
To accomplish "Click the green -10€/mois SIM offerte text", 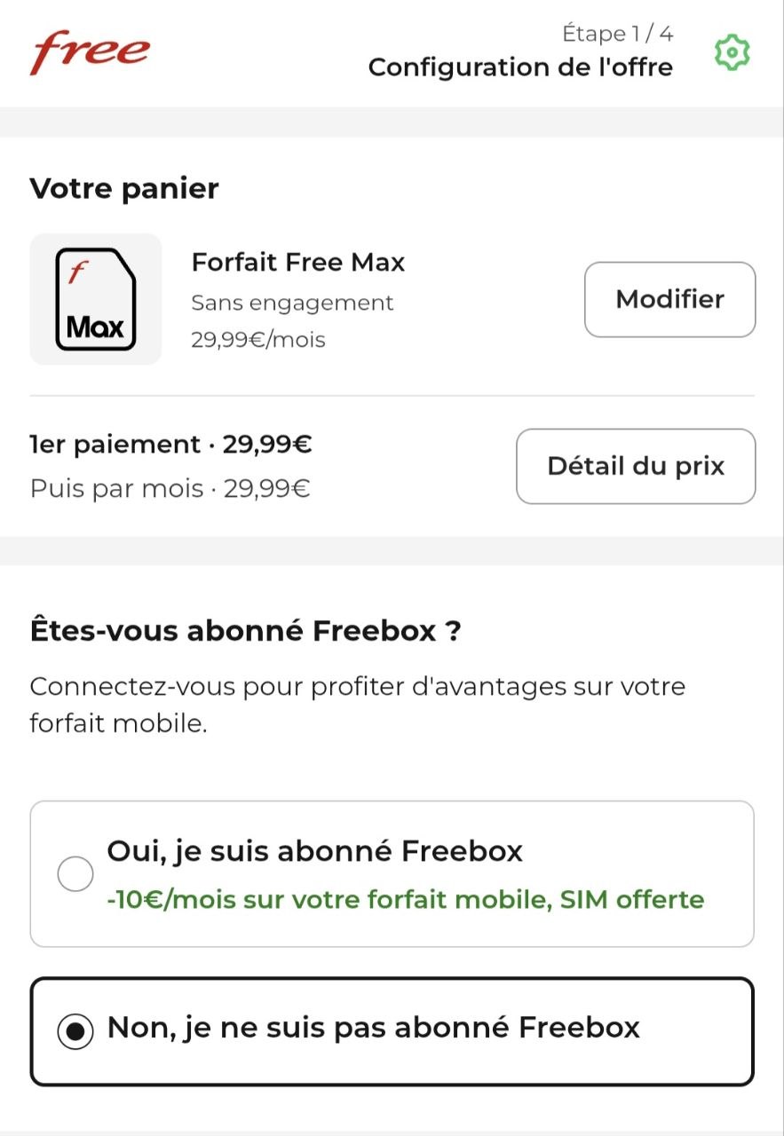I will pos(405,899).
